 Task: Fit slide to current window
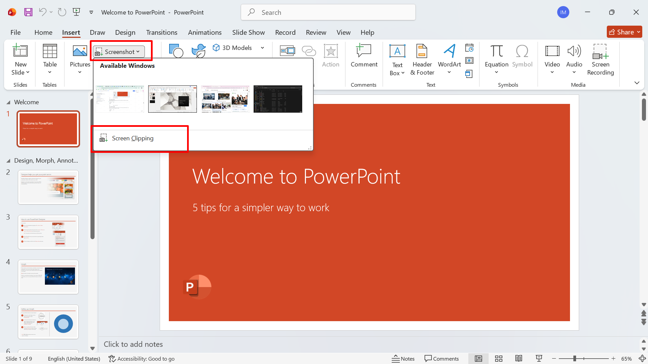click(642, 359)
